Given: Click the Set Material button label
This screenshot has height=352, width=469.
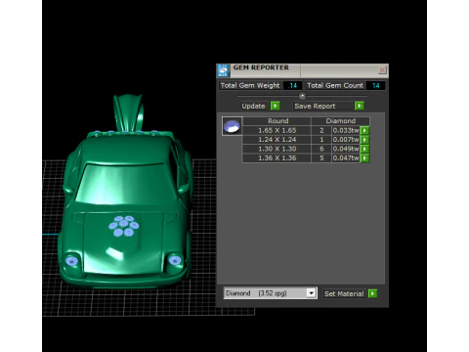Looking at the screenshot, I should pos(344,293).
